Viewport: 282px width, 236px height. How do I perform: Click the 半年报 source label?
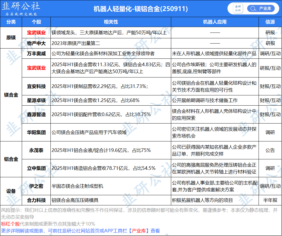click(x=270, y=200)
